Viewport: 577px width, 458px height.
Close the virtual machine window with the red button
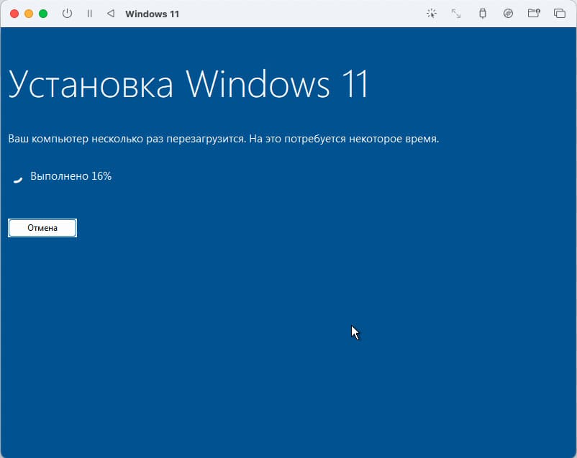coord(14,14)
